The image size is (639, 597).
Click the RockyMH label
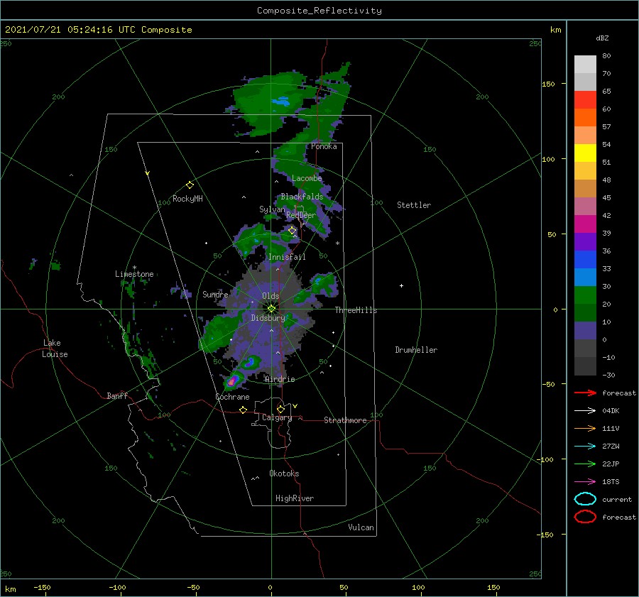[187, 199]
